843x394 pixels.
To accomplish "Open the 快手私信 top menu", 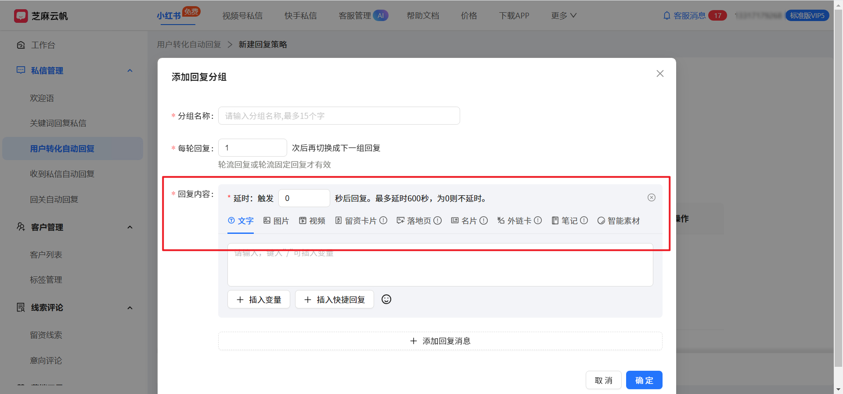I will [x=301, y=15].
